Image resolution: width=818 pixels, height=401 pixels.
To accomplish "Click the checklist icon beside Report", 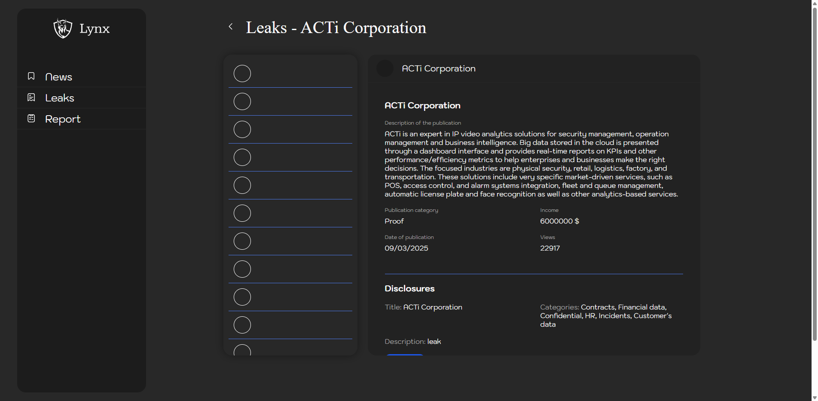I will click(x=31, y=118).
